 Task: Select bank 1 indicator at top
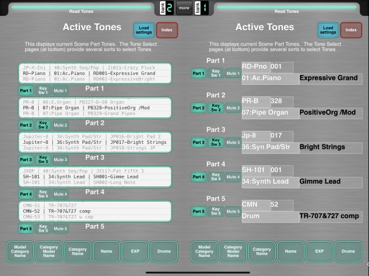click(x=202, y=8)
